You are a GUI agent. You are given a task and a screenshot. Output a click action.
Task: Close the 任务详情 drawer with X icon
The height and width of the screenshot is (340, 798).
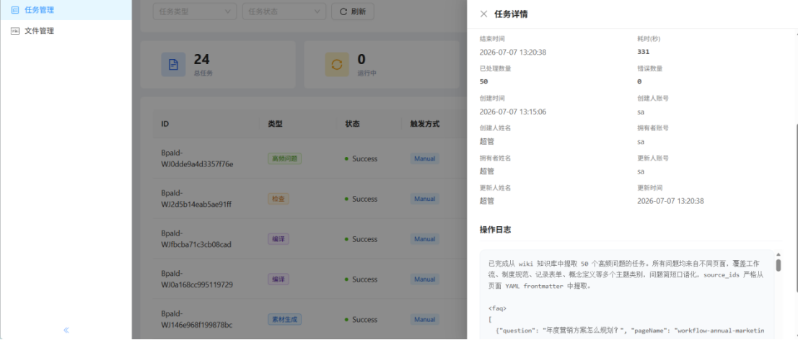483,14
